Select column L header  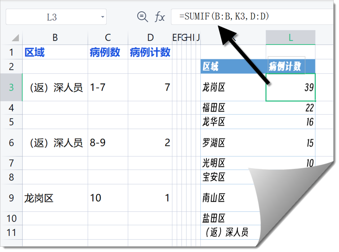[x=290, y=38]
